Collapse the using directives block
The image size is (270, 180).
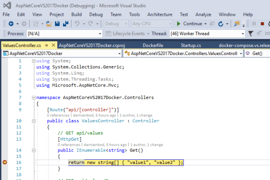coord(34,61)
